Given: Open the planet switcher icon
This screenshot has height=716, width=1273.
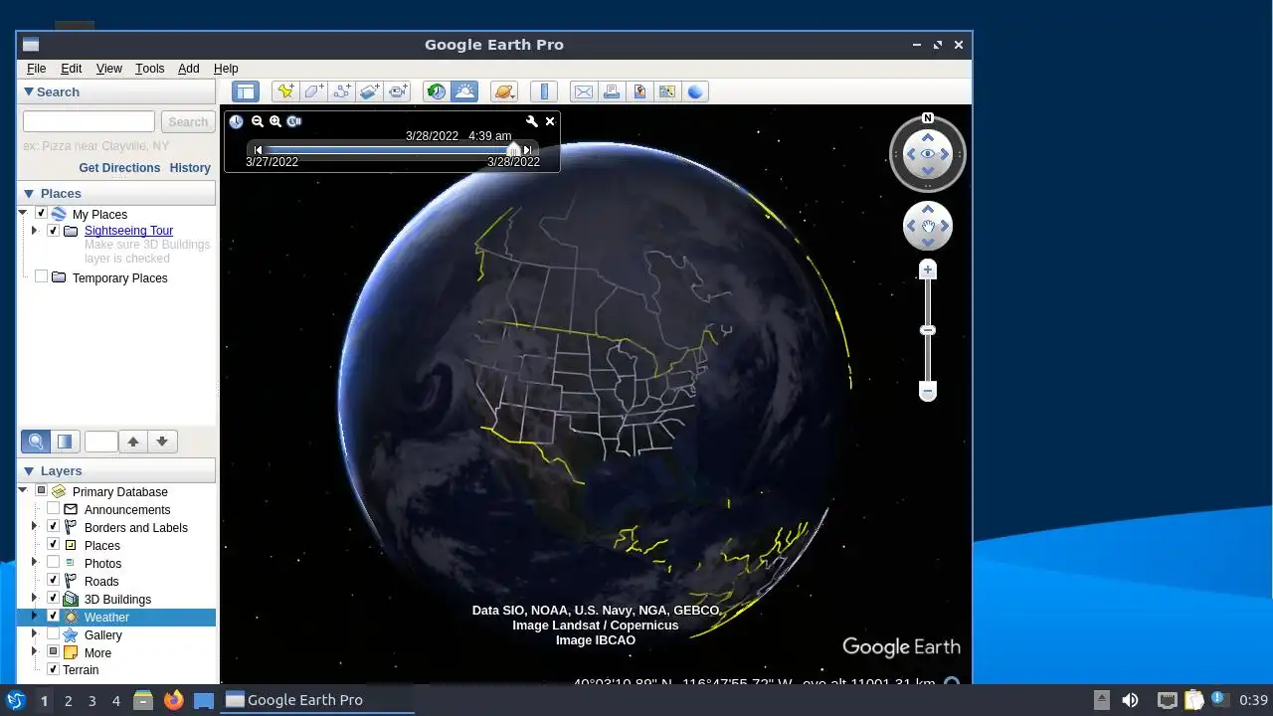Looking at the screenshot, I should pos(504,91).
